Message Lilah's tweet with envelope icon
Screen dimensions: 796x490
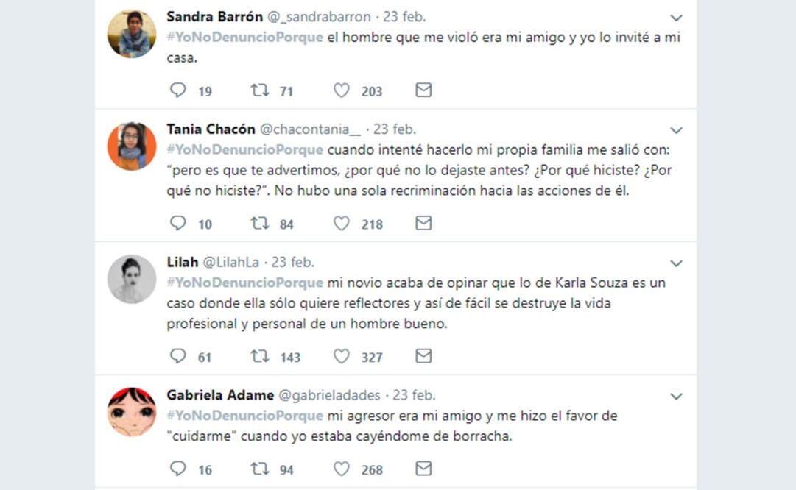coord(423,356)
